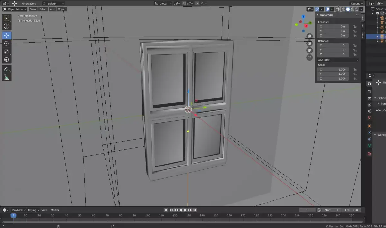386x228 pixels.
Task: Open the Render properties tab icon
Action: 369,92
